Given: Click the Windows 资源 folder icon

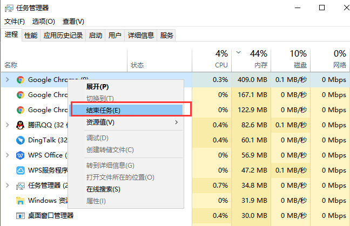Looking at the screenshot, I should [20, 201].
